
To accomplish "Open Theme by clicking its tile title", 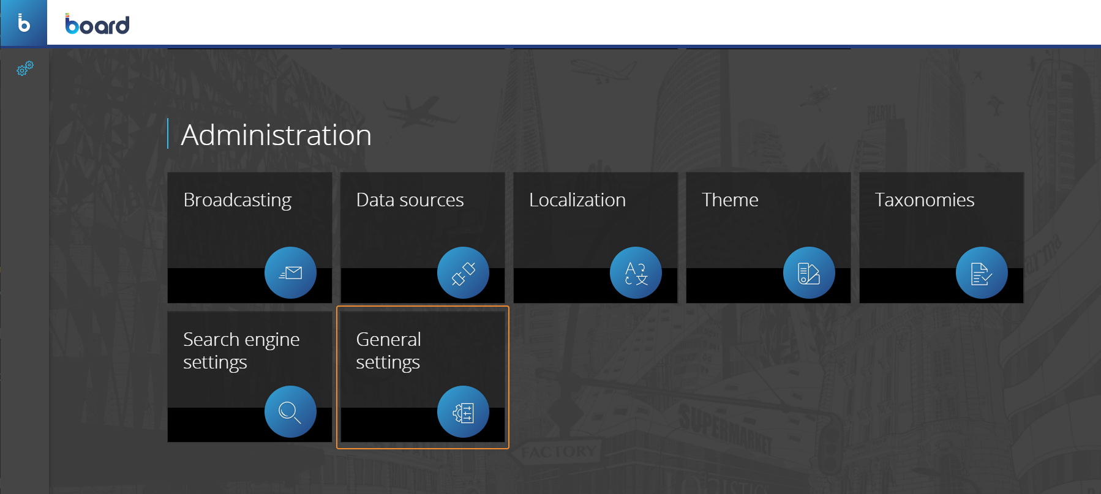I will tap(730, 200).
